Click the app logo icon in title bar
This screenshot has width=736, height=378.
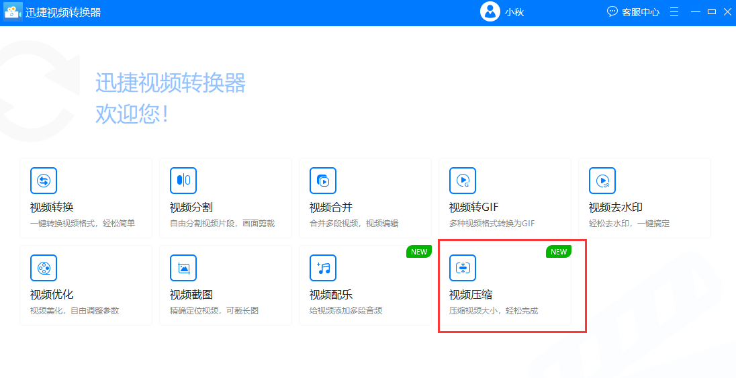[13, 12]
